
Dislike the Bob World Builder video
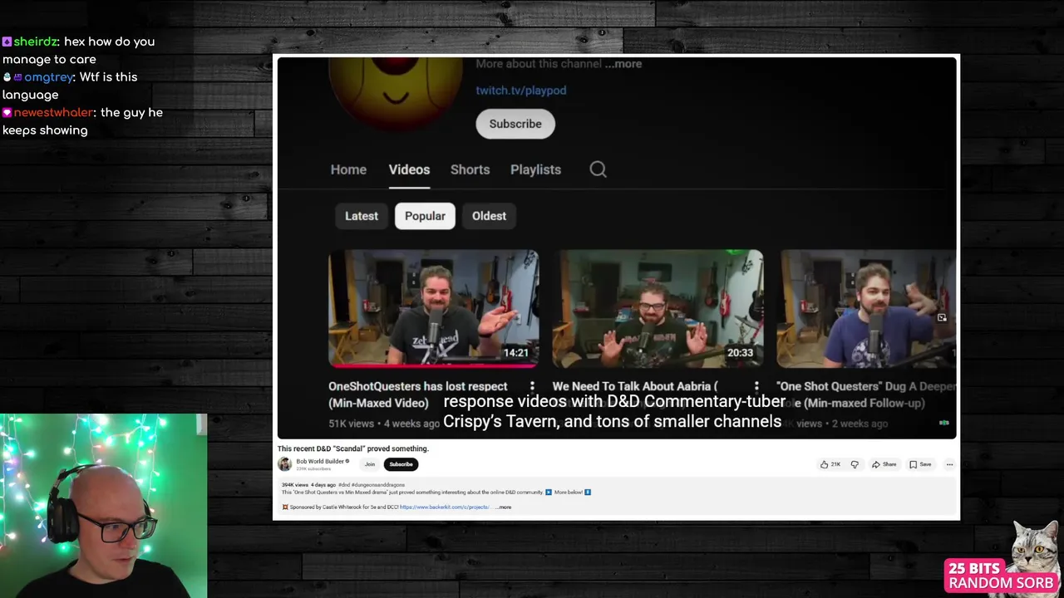[855, 464]
